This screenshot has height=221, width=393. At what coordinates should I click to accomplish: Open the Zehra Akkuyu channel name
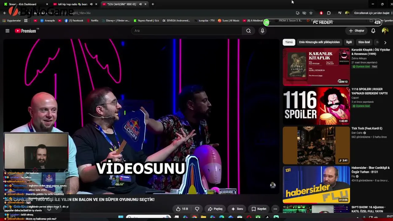click(359, 58)
